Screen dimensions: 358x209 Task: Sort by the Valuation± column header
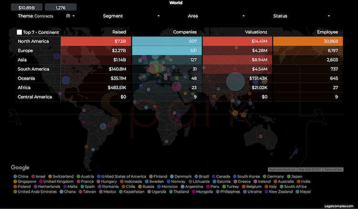tap(256, 32)
